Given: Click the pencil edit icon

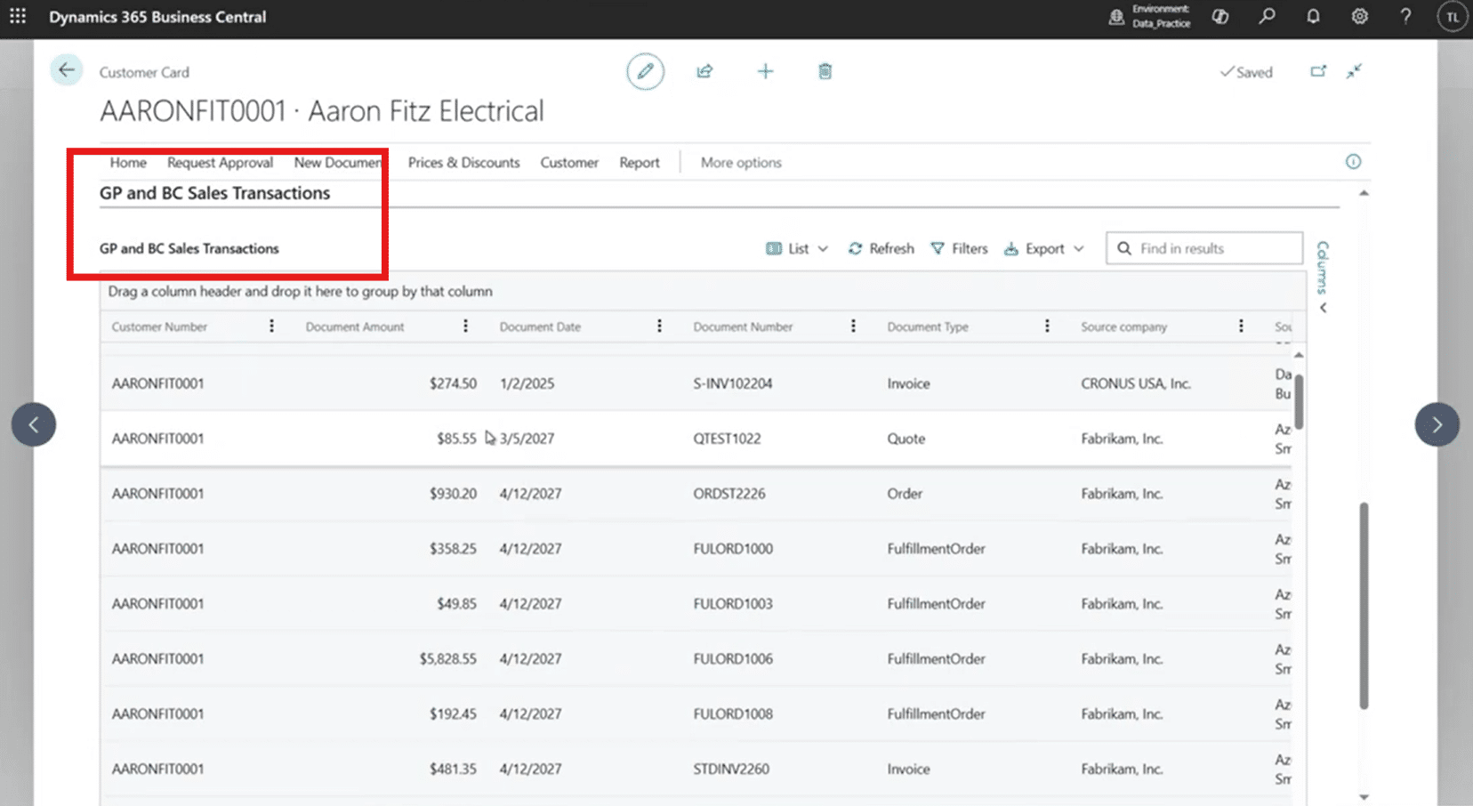Looking at the screenshot, I should (645, 71).
